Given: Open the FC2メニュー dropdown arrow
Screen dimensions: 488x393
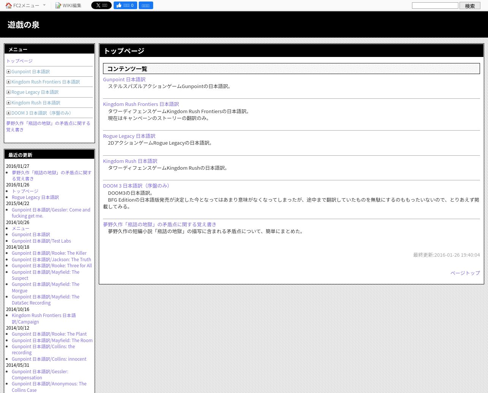Looking at the screenshot, I should (44, 5).
